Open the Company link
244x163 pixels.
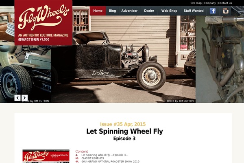210,3
